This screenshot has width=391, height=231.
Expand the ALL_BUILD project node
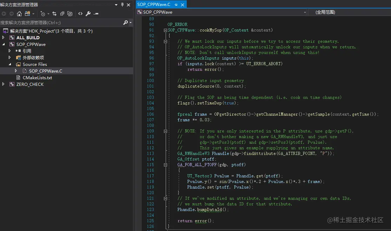(3, 38)
